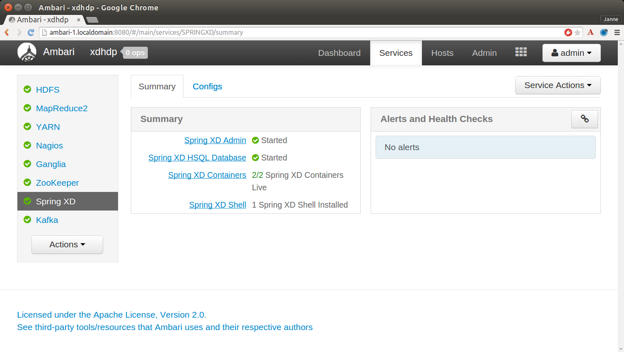624x352 pixels.
Task: Click the Janne profile button
Action: (x=611, y=19)
